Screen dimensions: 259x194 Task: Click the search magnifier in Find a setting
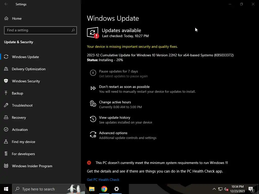point(73,30)
